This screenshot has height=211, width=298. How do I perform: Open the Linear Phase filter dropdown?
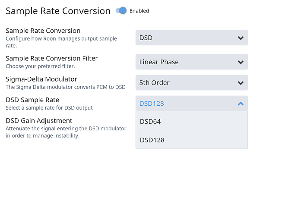[192, 62]
